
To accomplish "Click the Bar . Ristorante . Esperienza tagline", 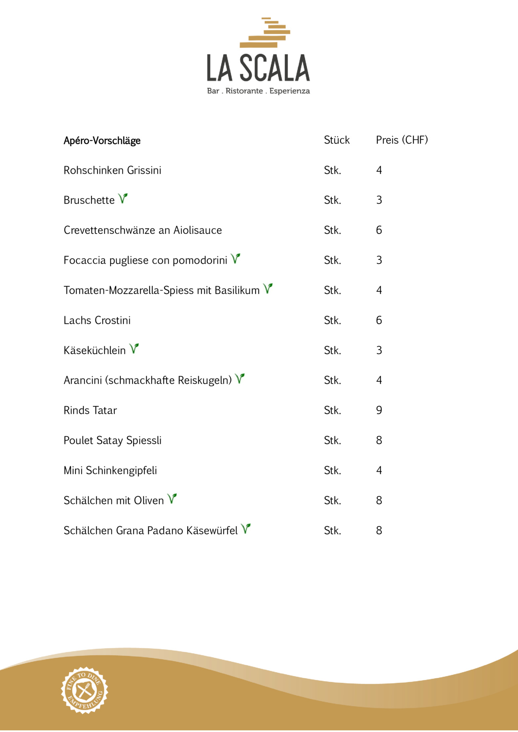I will pos(258,91).
